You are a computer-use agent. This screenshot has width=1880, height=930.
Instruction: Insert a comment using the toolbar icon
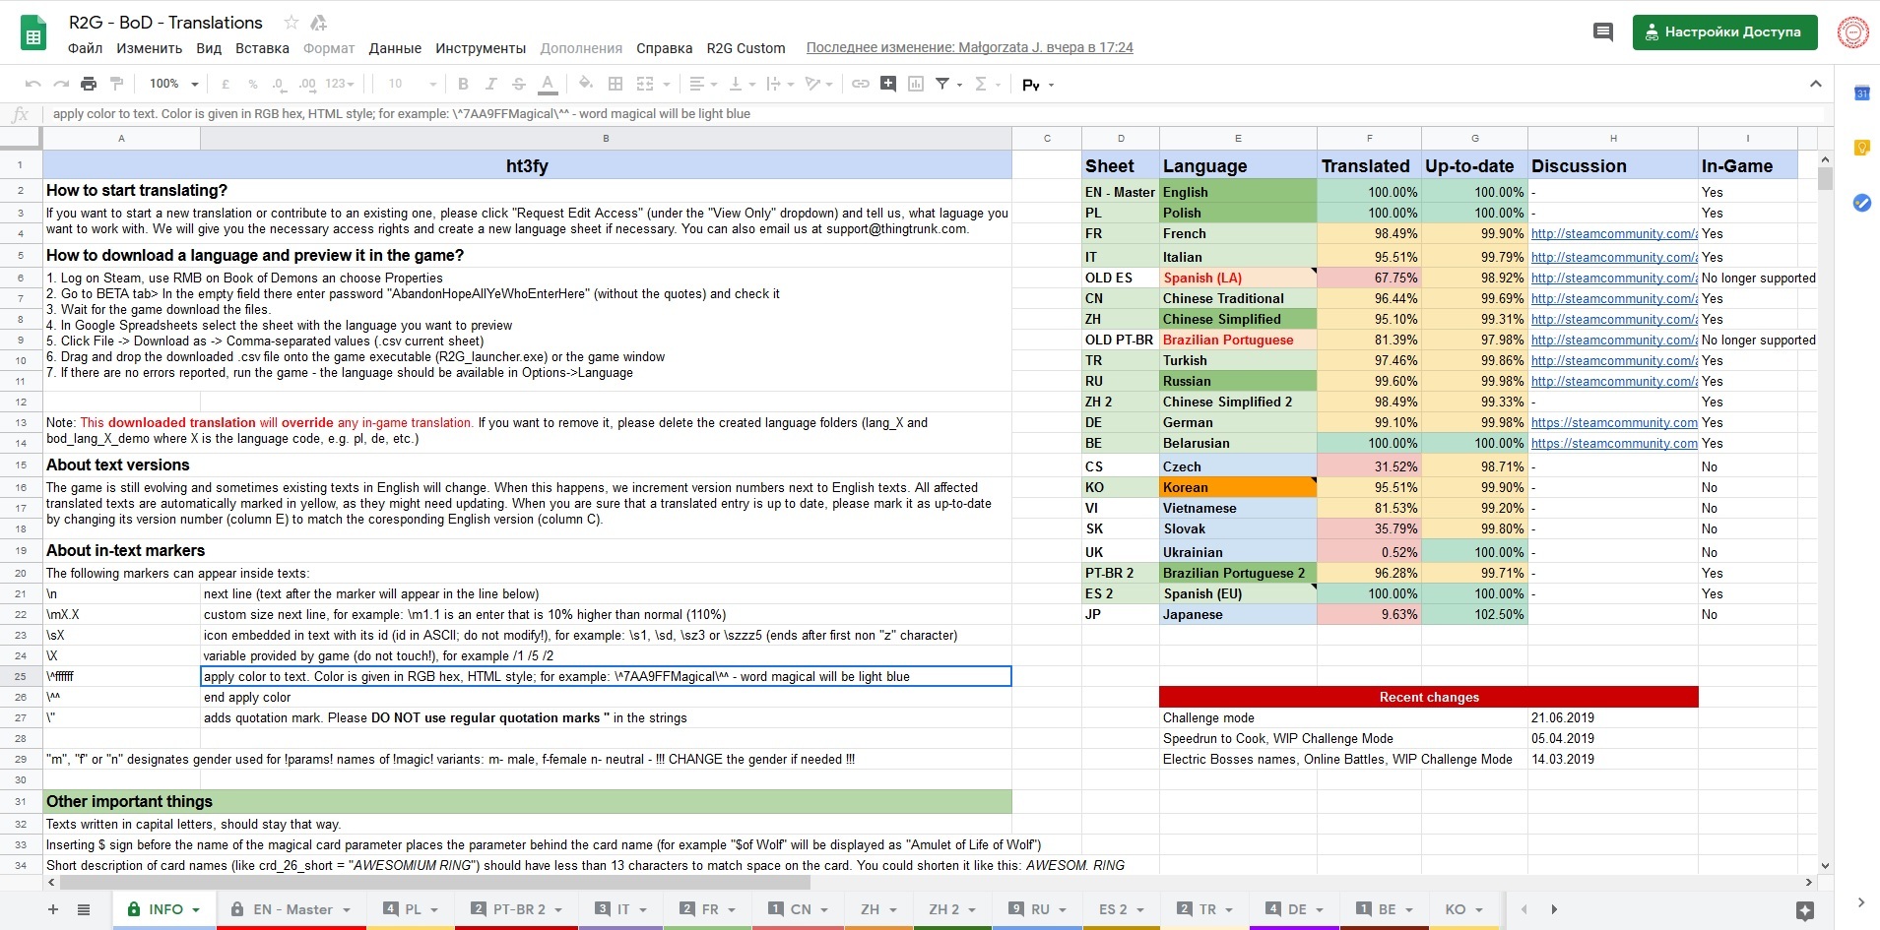click(888, 85)
